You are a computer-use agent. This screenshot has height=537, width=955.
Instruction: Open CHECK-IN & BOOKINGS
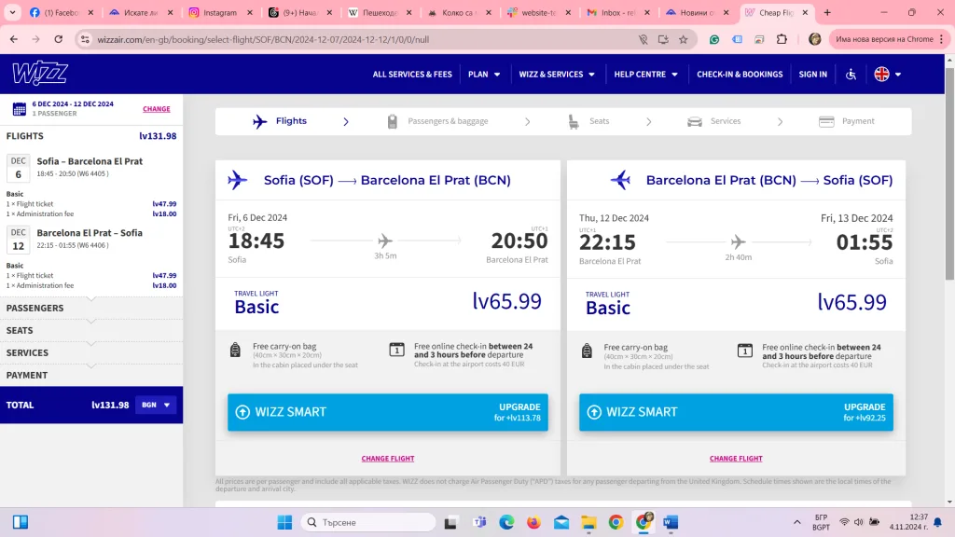(740, 75)
